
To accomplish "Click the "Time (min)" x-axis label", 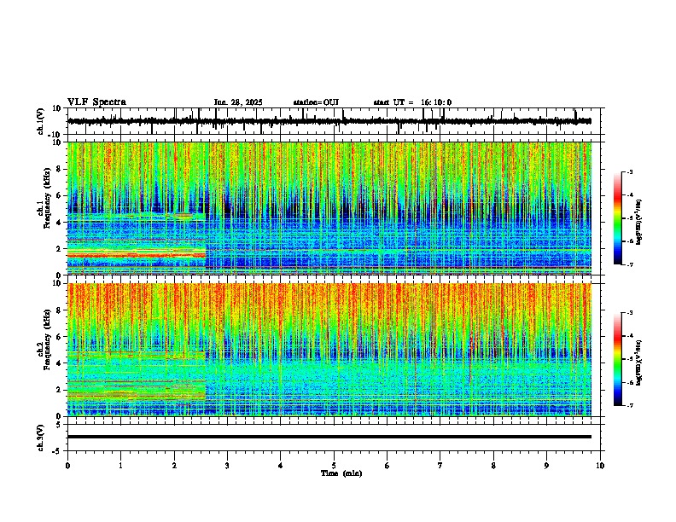I will tap(341, 473).
